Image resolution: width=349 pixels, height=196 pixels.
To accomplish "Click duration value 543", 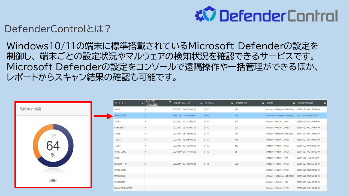I will coord(237,122).
